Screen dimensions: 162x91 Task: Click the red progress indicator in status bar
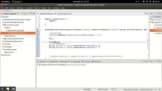tap(155, 89)
